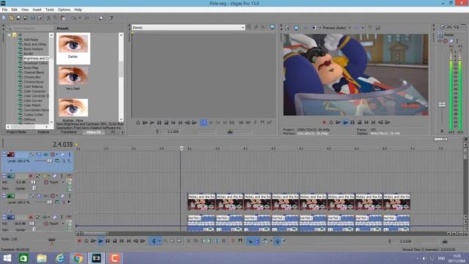Arm audio track 4 for recording

tap(31, 217)
